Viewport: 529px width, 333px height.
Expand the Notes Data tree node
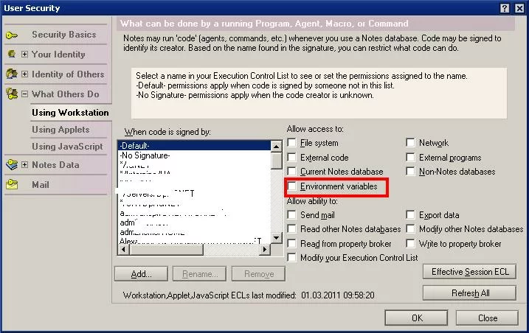24,165
